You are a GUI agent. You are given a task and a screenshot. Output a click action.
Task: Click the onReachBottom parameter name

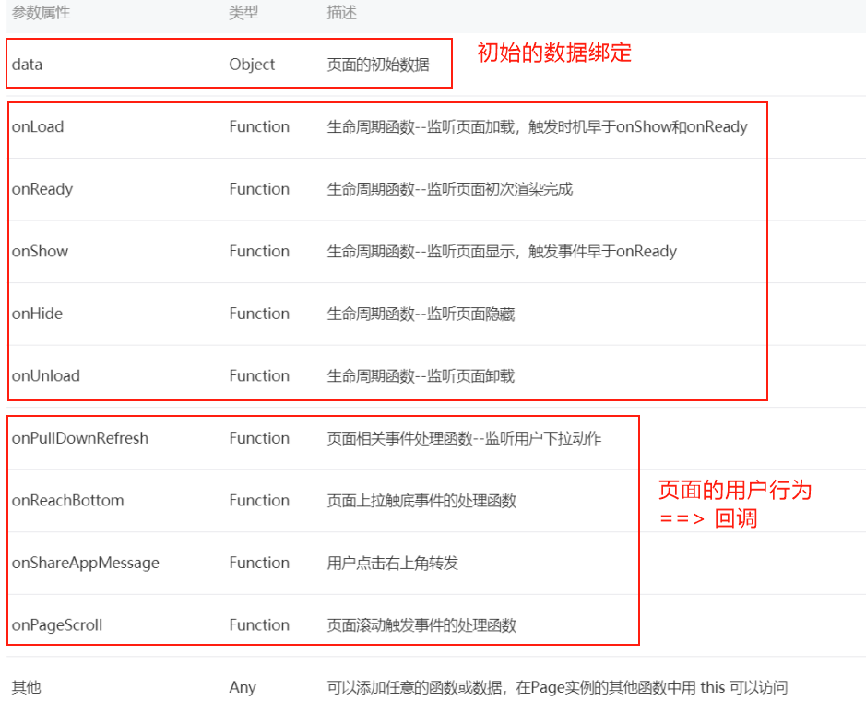[x=67, y=501]
